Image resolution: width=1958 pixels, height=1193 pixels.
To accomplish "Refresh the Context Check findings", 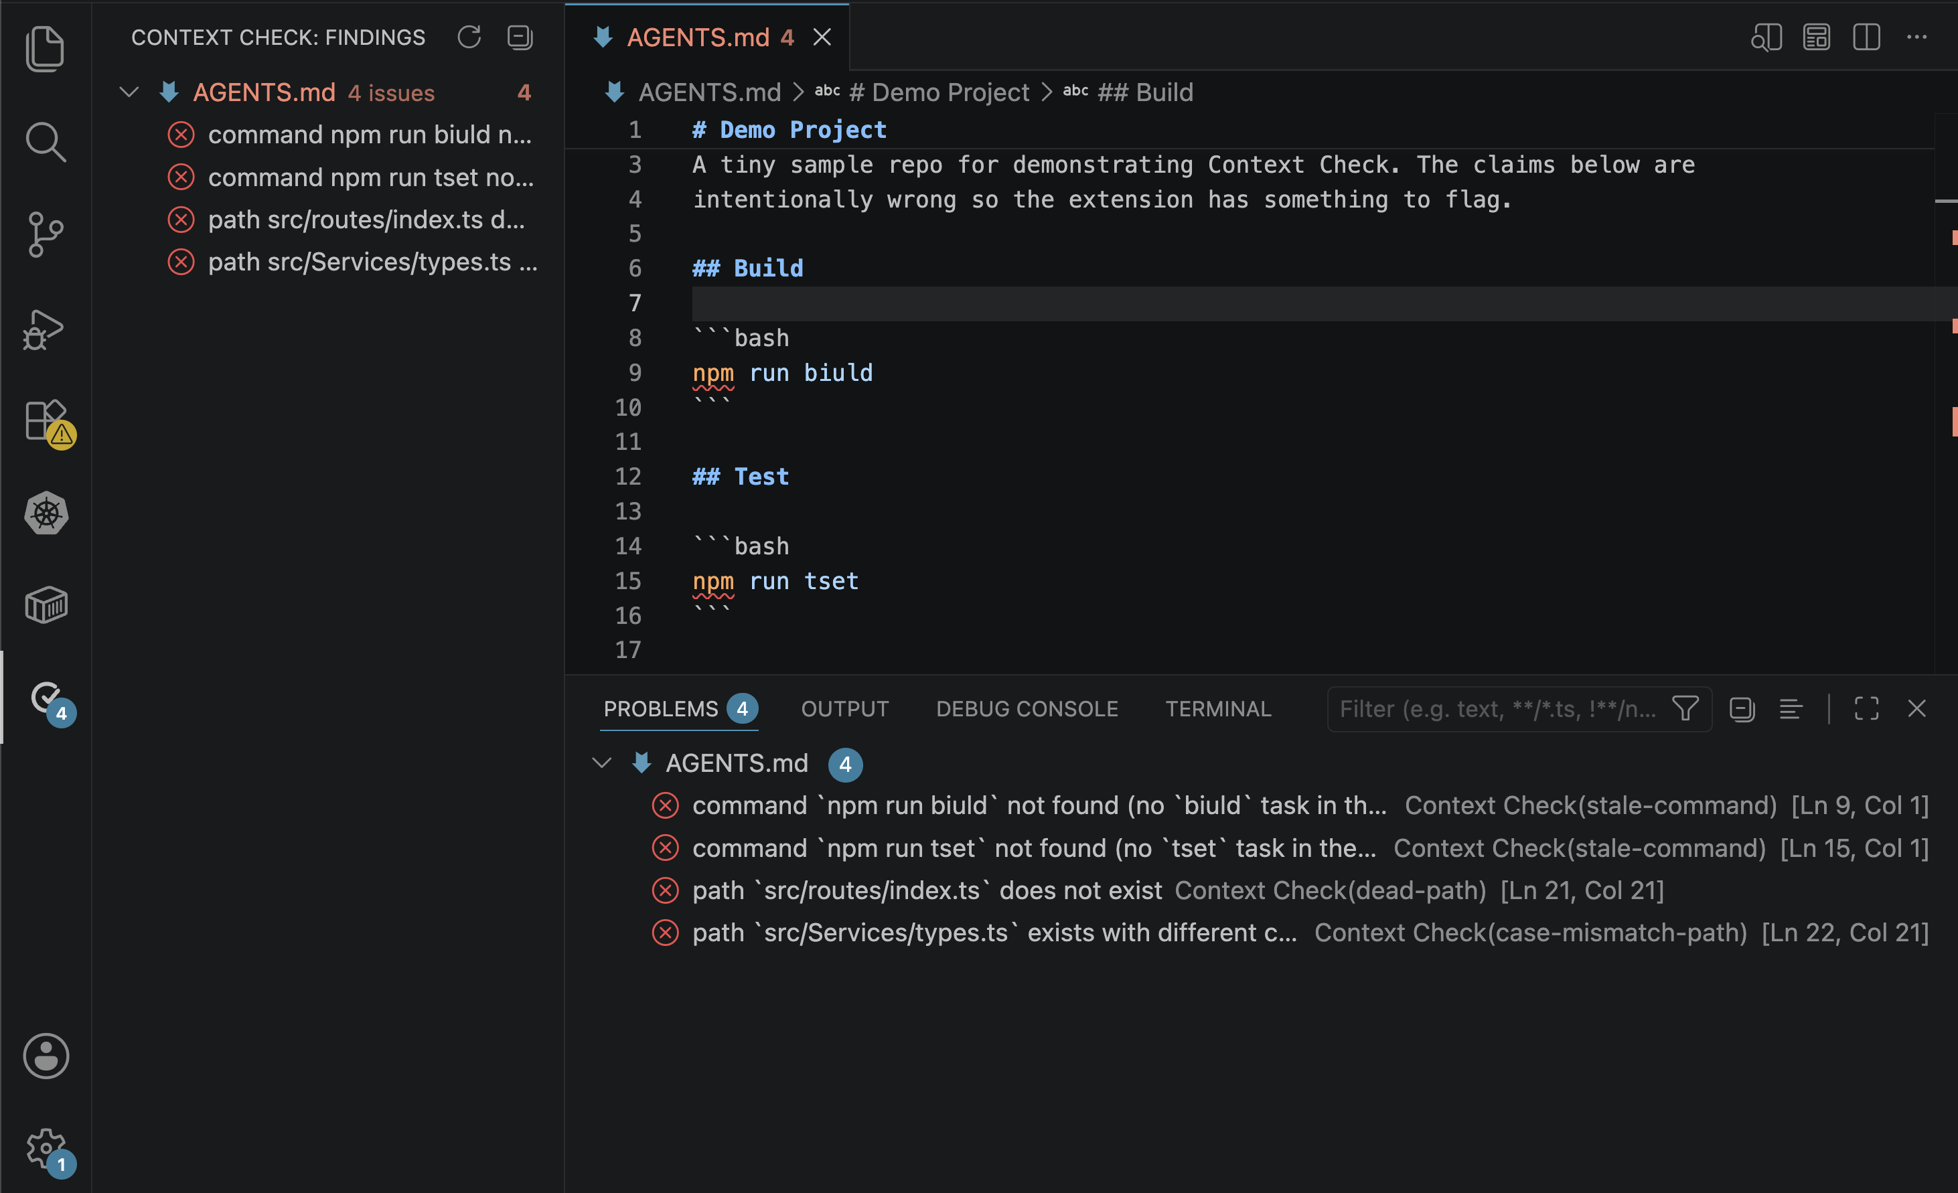I will pyautogui.click(x=469, y=37).
